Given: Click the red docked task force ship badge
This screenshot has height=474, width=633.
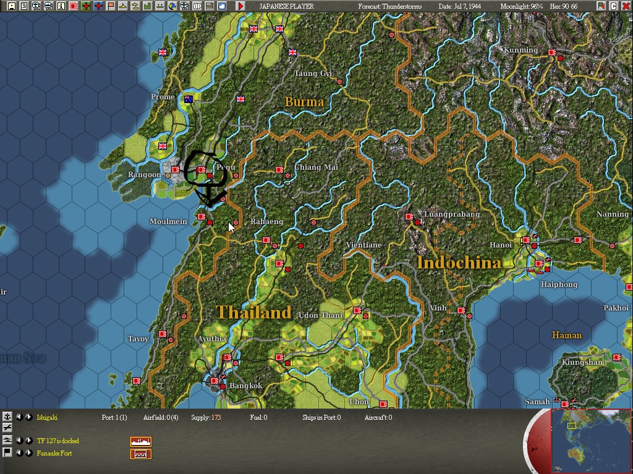Looking at the screenshot, I should 141,441.
